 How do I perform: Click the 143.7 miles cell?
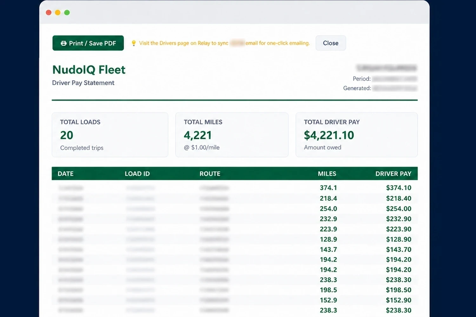click(328, 249)
